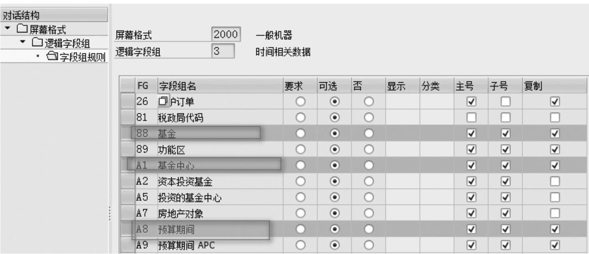Uncheck 主号 checkbox in row 26
Viewport: 589px width, 254px height.
click(470, 101)
